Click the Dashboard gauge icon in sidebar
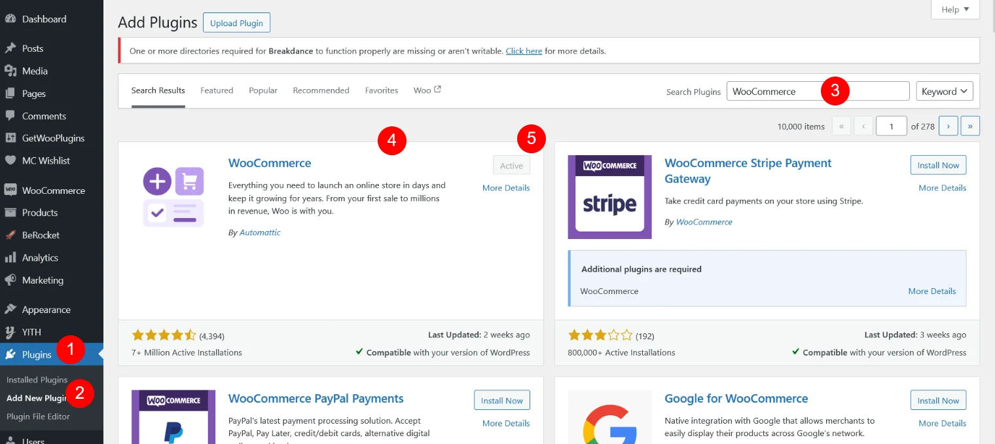 point(10,19)
